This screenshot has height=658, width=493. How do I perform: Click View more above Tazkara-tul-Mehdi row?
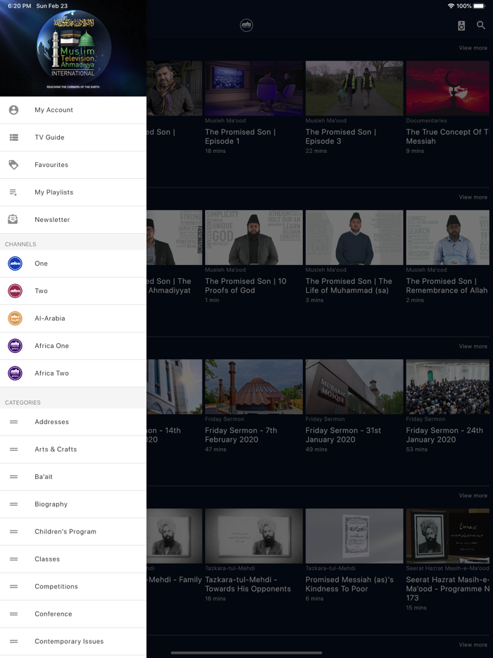tap(473, 495)
